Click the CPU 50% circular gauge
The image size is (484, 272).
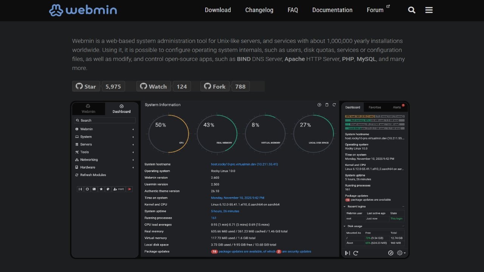click(x=169, y=134)
